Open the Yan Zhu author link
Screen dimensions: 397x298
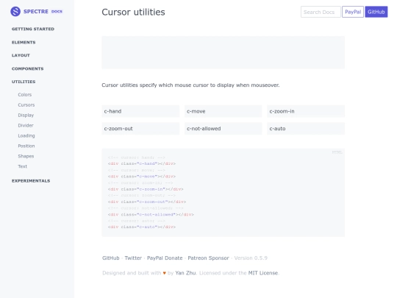tap(185, 273)
